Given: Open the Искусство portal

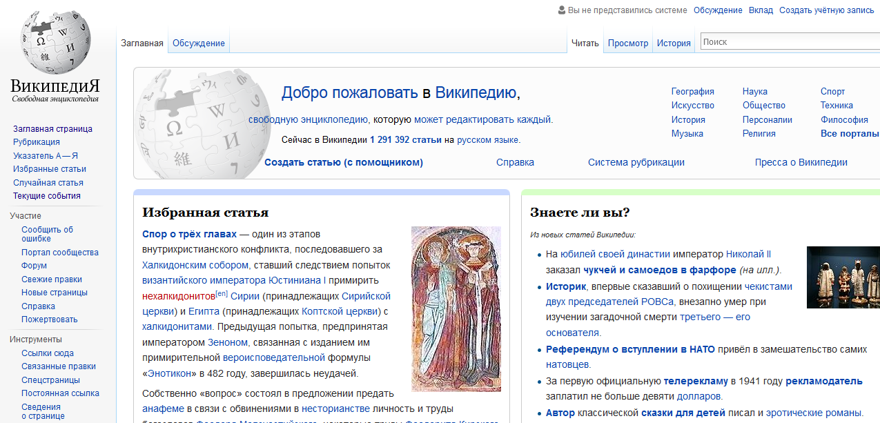Looking at the screenshot, I should pos(693,106).
